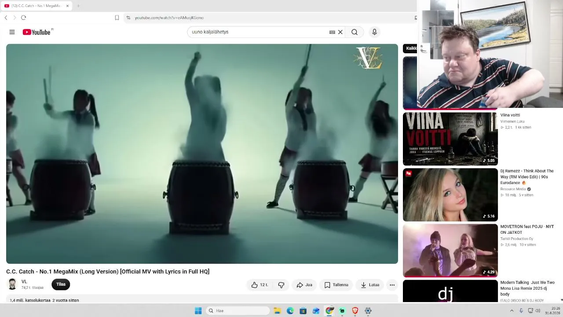Open the green app icon beside Brave
The height and width of the screenshot is (317, 563).
tap(342, 311)
